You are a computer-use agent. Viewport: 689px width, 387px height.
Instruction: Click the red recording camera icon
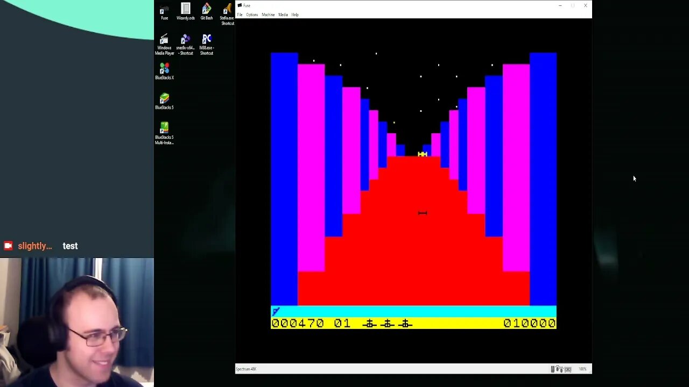coord(8,246)
